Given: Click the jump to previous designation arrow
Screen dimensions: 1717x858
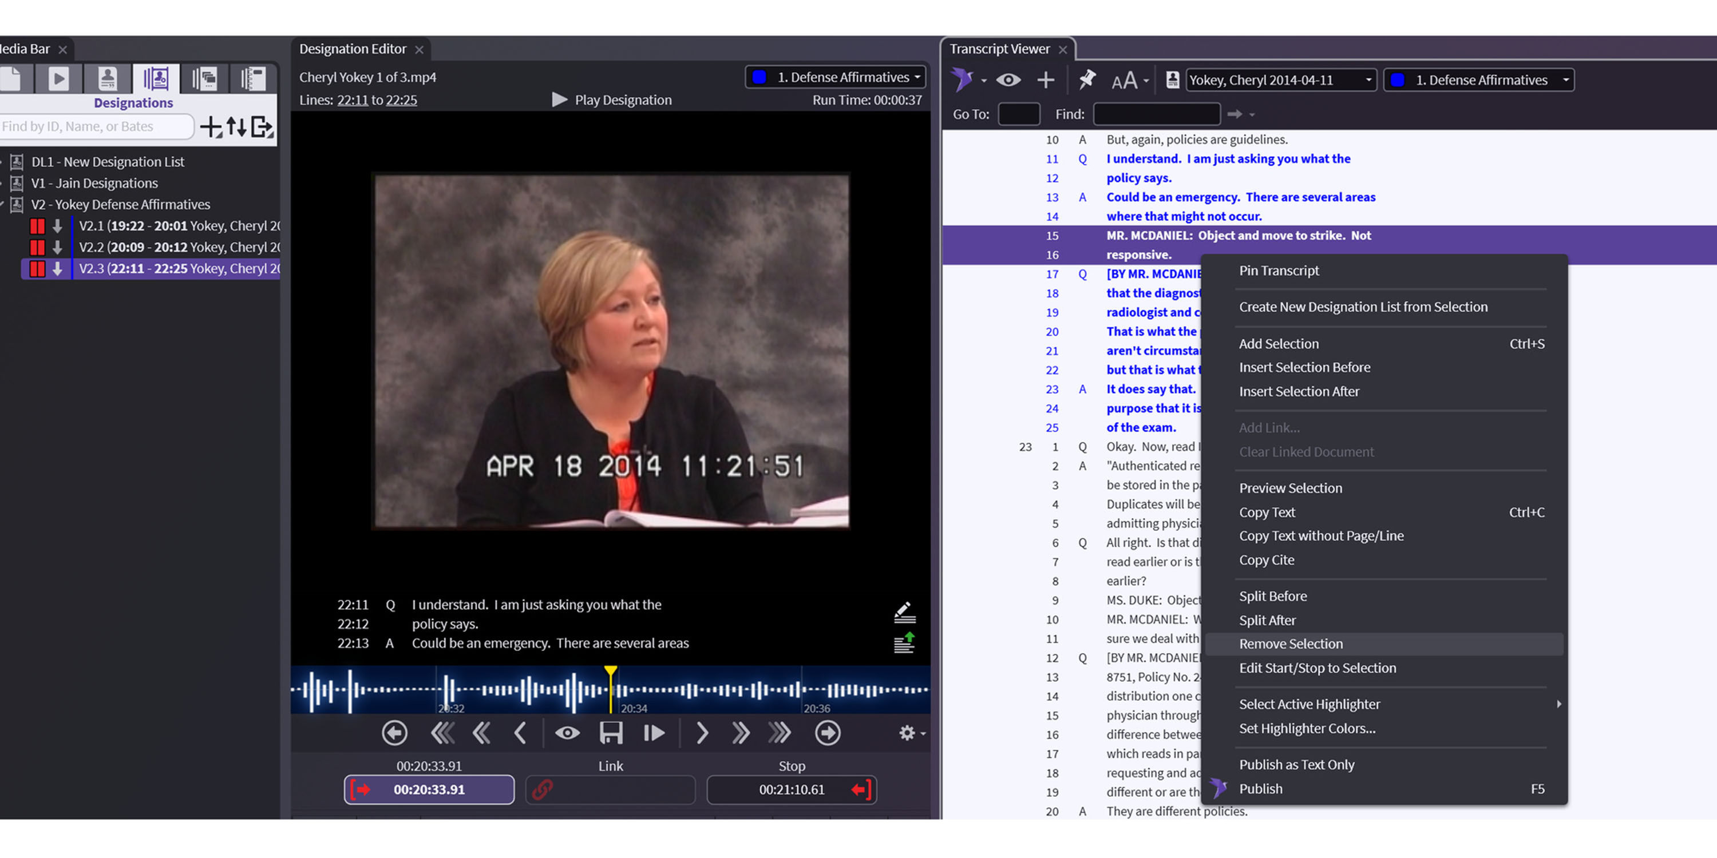Looking at the screenshot, I should pyautogui.click(x=394, y=733).
